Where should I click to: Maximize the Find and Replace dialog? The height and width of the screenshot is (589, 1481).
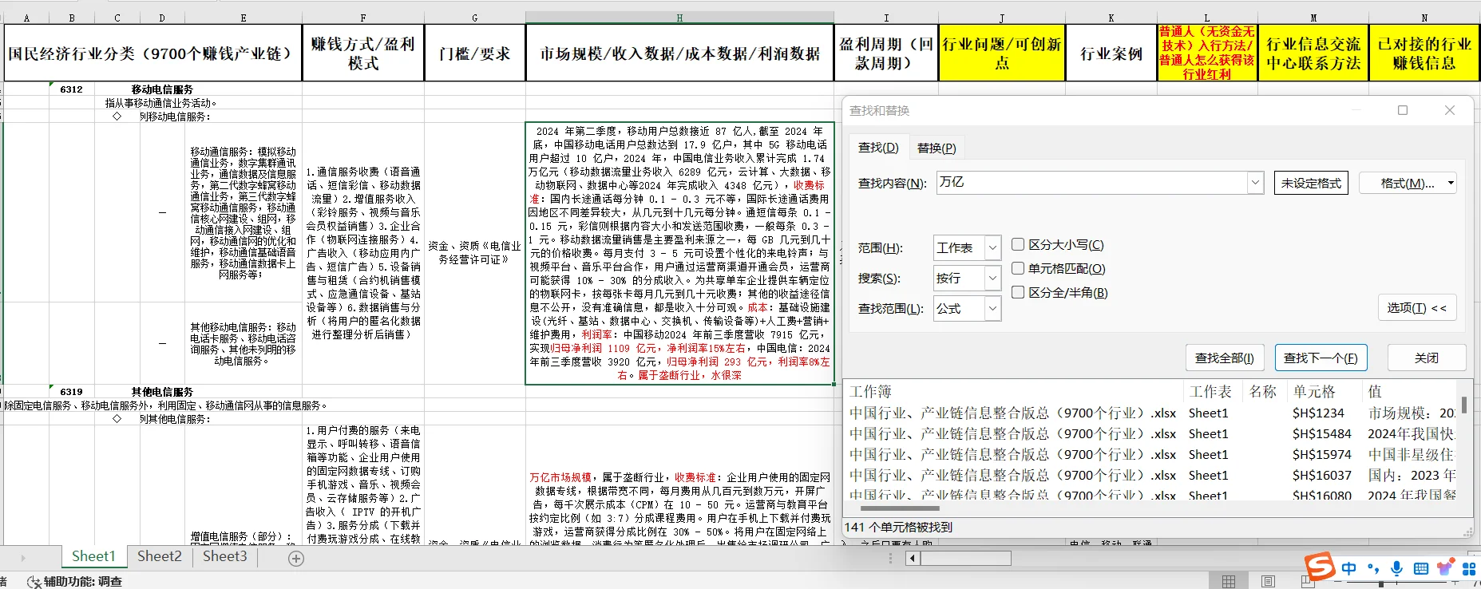1403,110
